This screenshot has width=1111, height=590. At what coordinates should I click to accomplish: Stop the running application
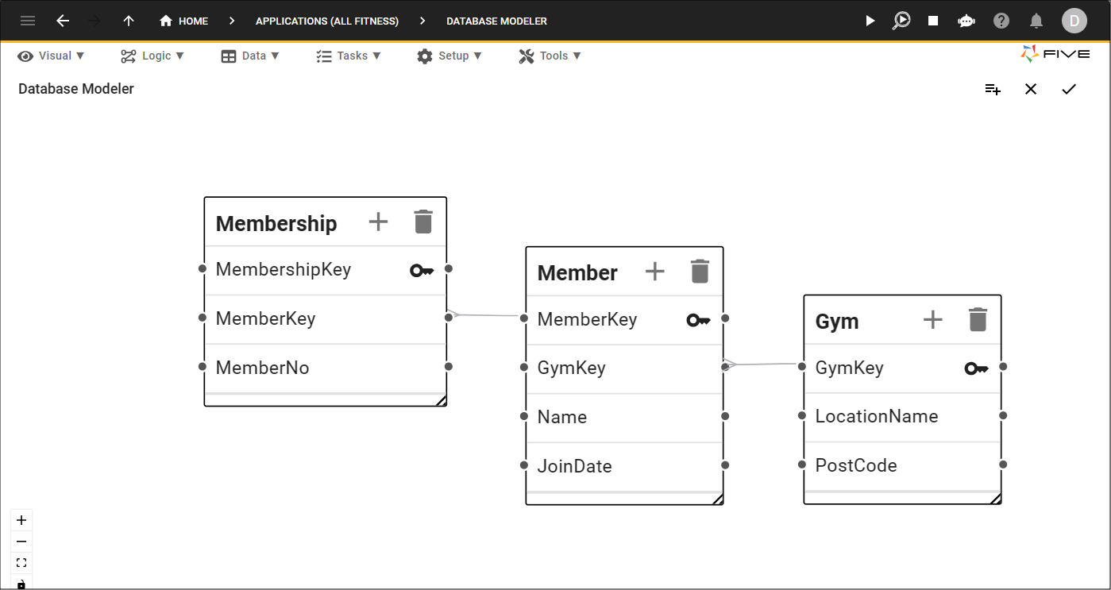pos(933,21)
